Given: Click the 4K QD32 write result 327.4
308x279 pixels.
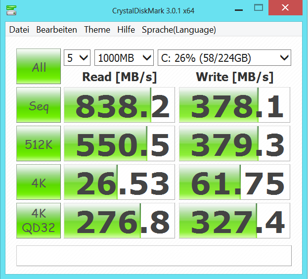Looking at the screenshot, I should tap(234, 221).
